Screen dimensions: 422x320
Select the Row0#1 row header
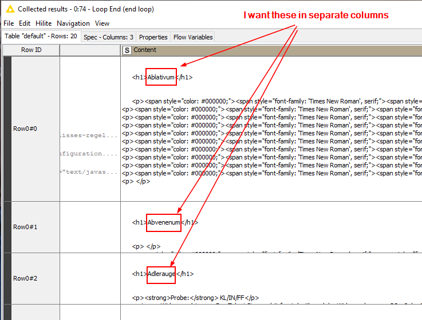pyautogui.click(x=25, y=227)
